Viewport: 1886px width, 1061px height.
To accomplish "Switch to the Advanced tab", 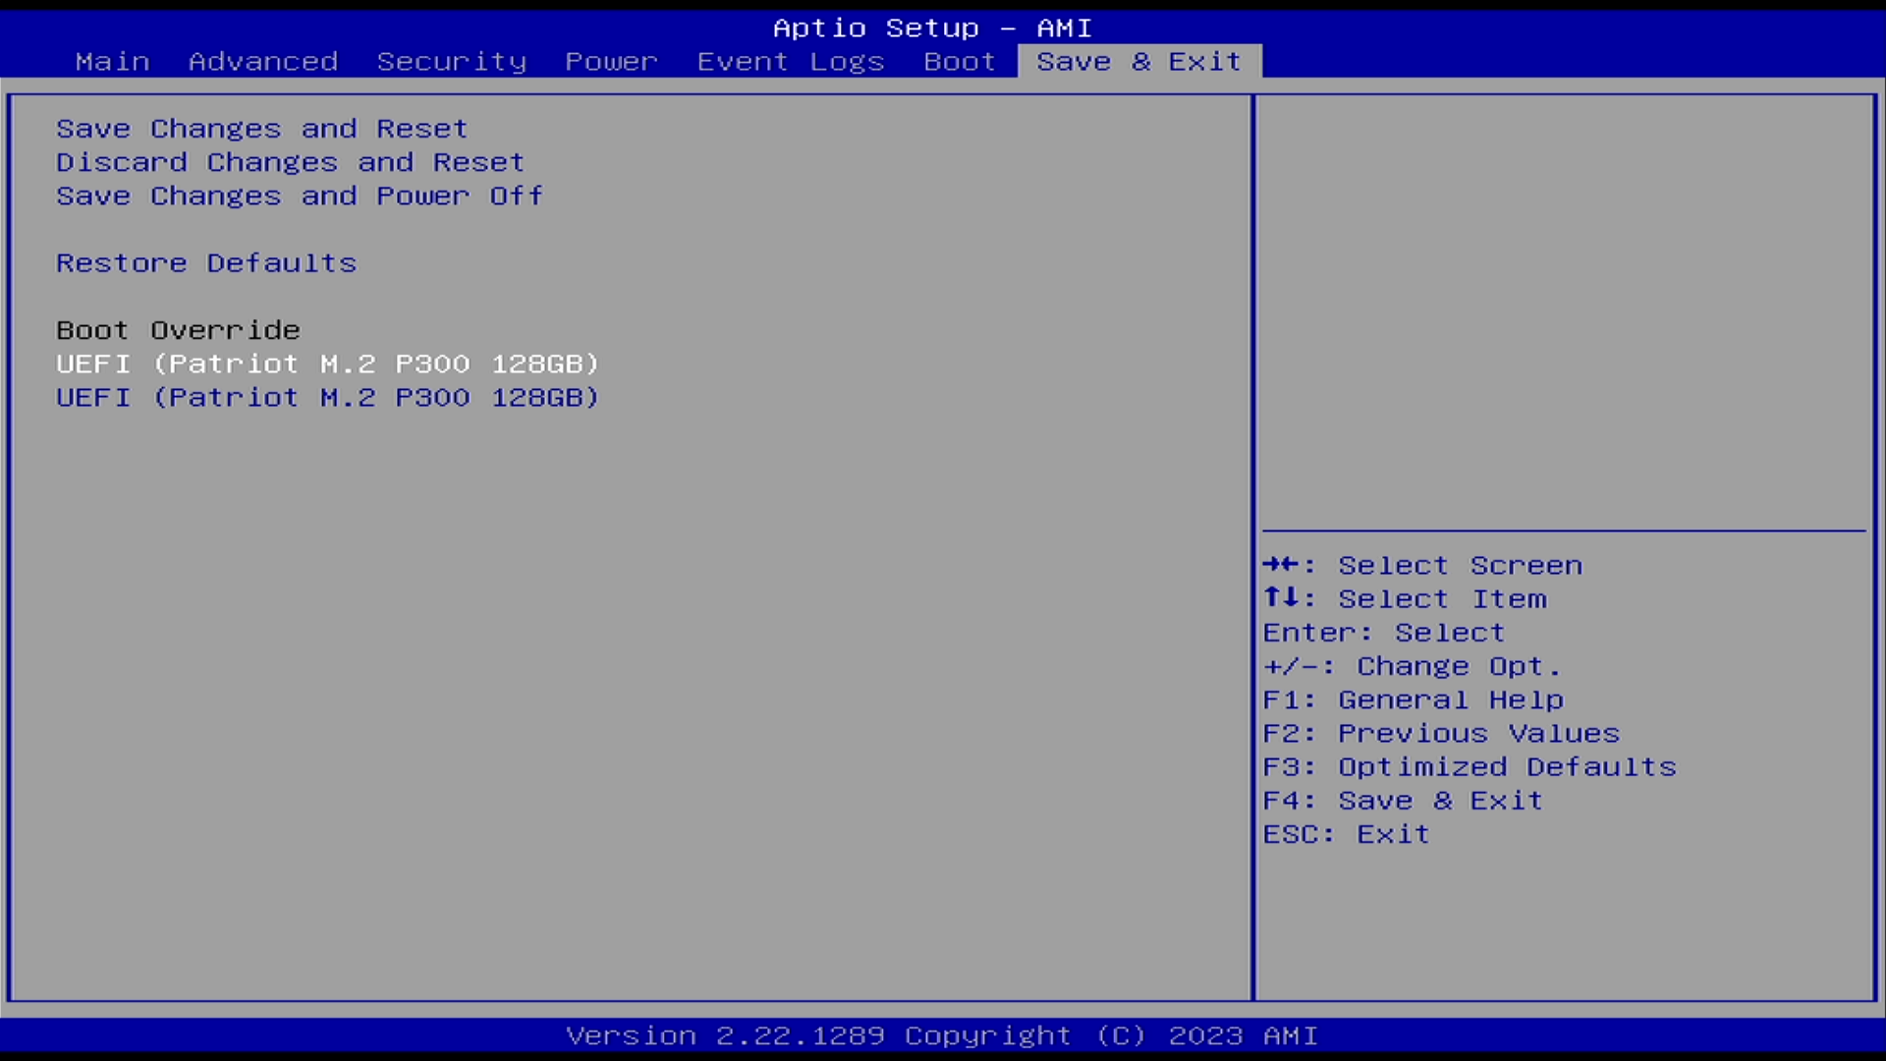I will [x=262, y=61].
